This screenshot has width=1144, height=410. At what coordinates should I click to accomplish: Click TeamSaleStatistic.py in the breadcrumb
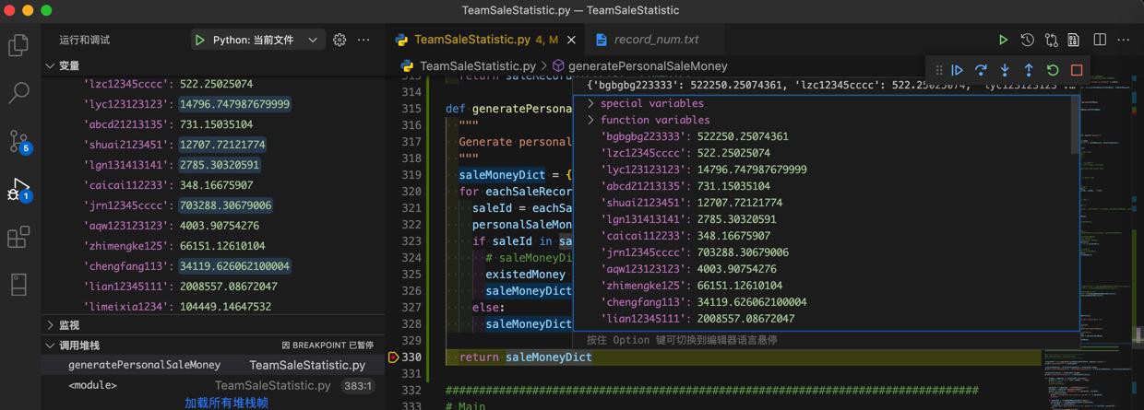click(x=478, y=66)
